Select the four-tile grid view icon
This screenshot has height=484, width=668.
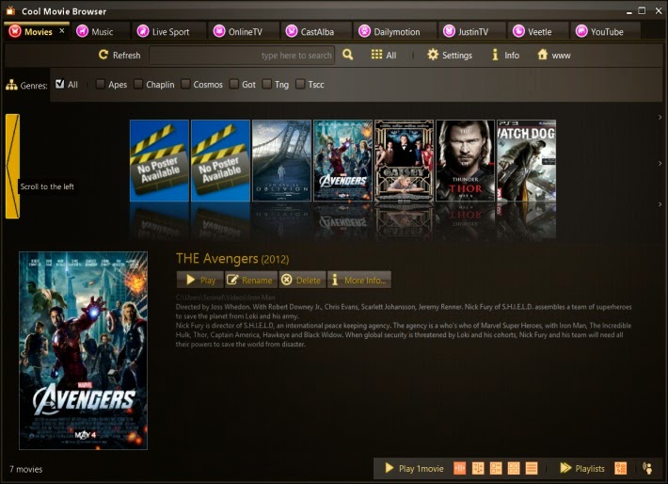click(x=514, y=468)
